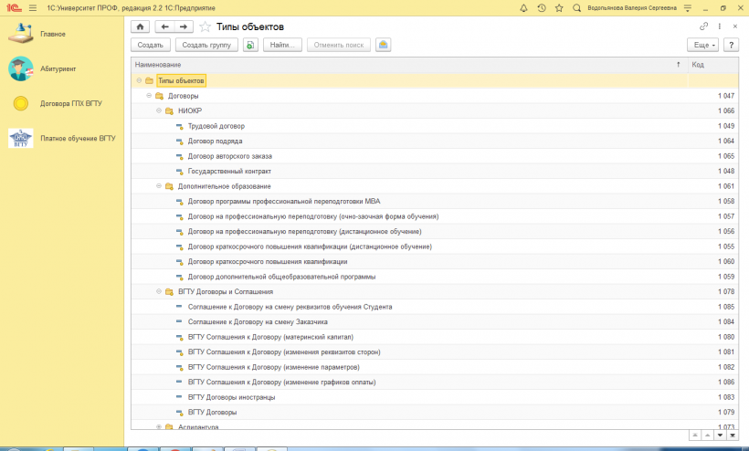Image resolution: width=749 pixels, height=451 pixels.
Task: Copy the selected item with green icon
Action: (x=250, y=45)
